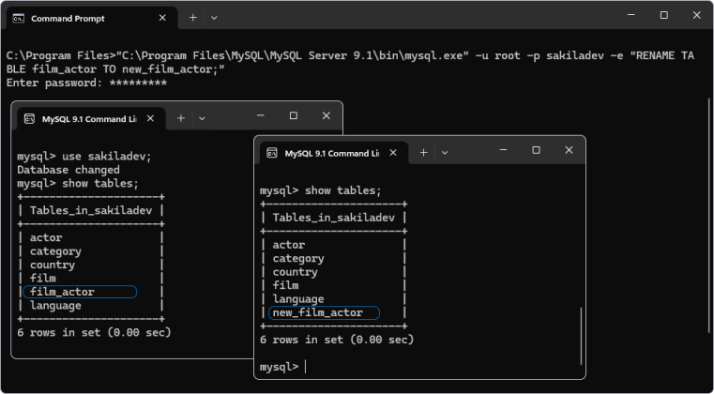Screen dimensions: 714x394
Task: Expand the front MySQL window's tab dropdown chevron
Action: point(444,153)
